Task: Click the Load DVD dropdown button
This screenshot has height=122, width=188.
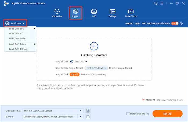Action: point(15,23)
